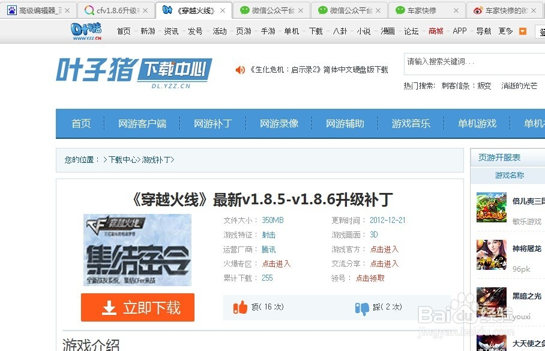Open 更多 in top menu
This screenshot has width=545, height=351.
506,31
